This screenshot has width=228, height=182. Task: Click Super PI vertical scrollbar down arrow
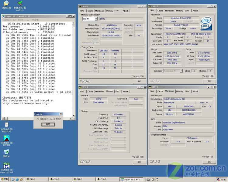click(74, 116)
